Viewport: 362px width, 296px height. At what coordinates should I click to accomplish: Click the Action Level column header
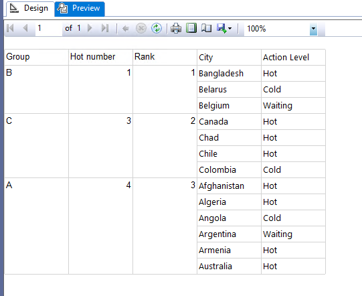(293, 58)
